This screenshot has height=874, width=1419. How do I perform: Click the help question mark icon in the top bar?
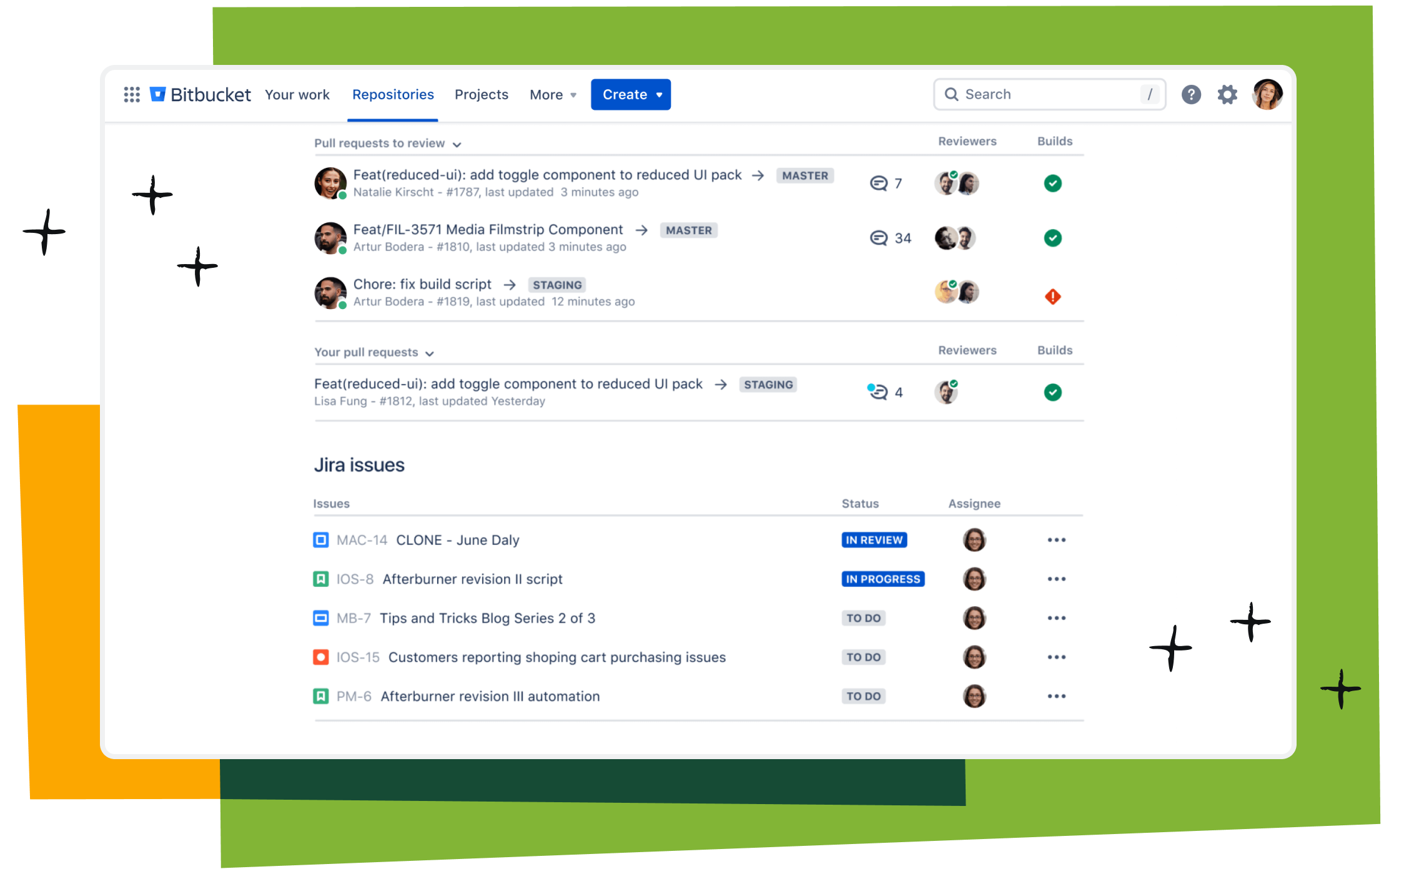pyautogui.click(x=1192, y=94)
